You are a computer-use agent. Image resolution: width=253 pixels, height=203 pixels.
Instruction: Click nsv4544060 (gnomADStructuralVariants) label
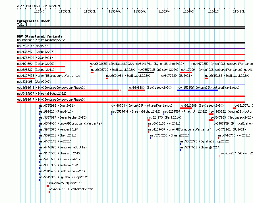(x=70, y=123)
